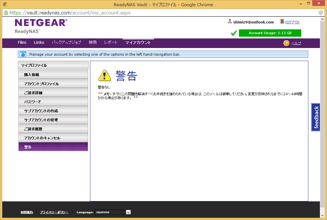Image resolution: width=327 pixels, height=220 pixels.
Task: Click the NETGEAR ReadyNAS logo
Action: point(41,26)
